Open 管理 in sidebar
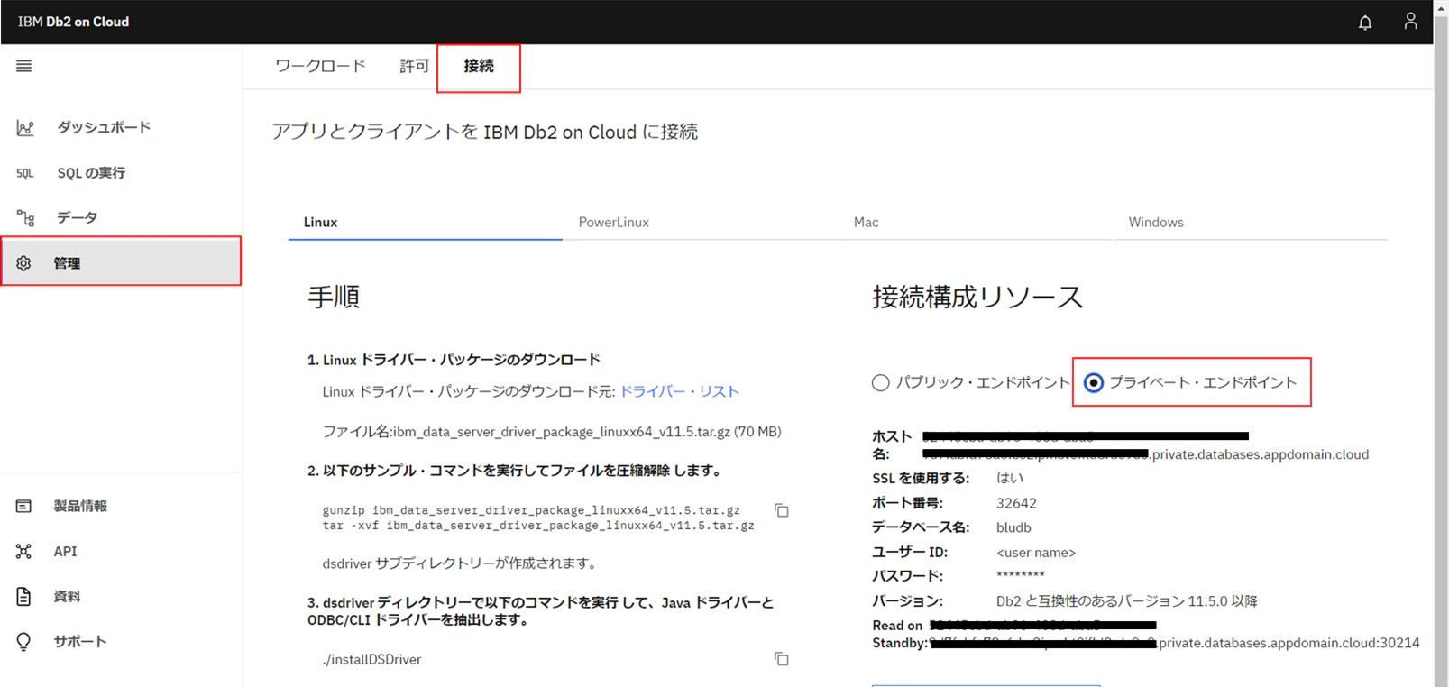This screenshot has height=687, width=1449. click(121, 262)
